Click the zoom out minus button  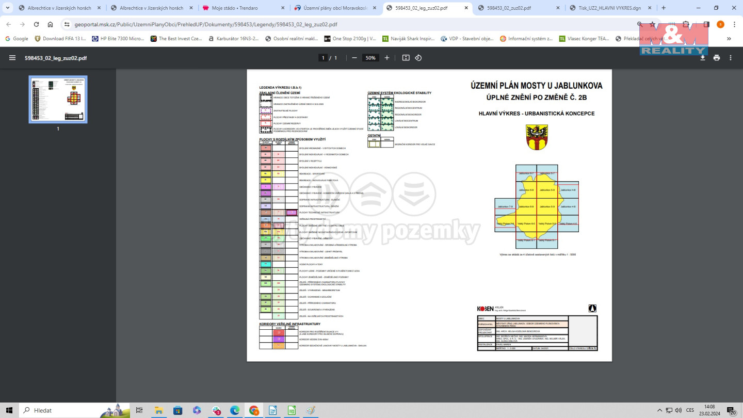354,58
